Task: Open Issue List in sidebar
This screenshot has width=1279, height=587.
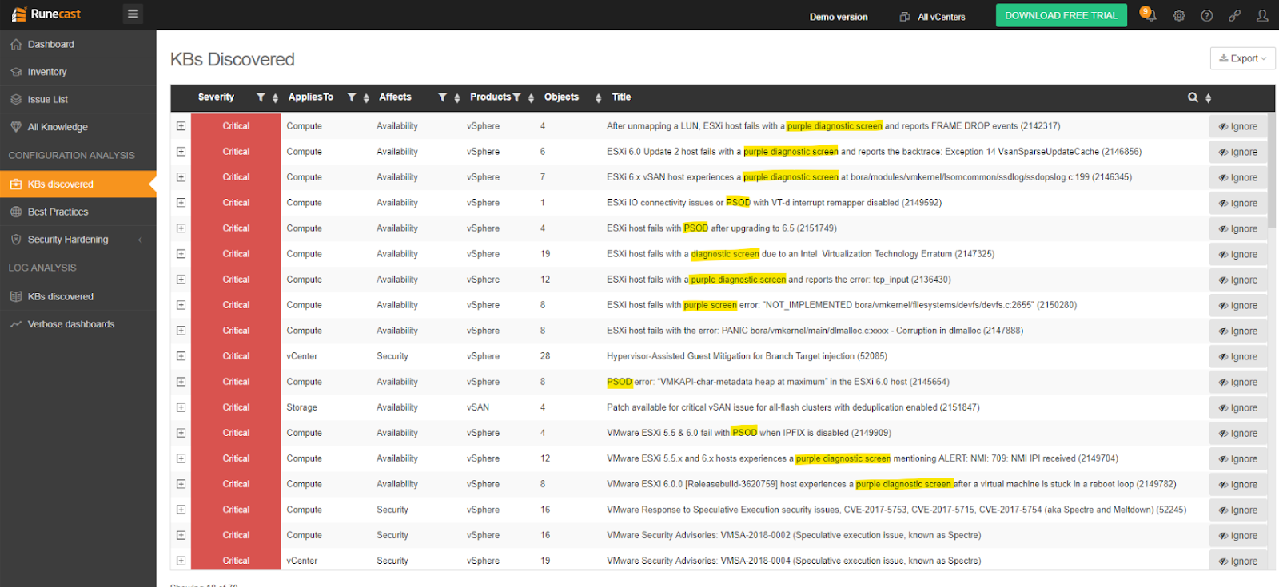Action: pos(78,100)
